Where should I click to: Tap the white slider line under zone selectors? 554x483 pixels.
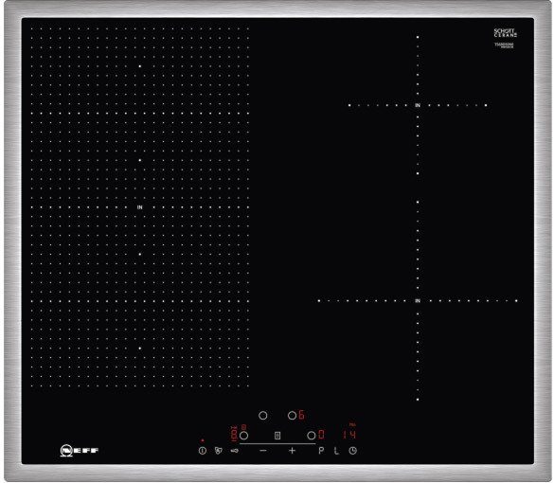[x=277, y=444]
